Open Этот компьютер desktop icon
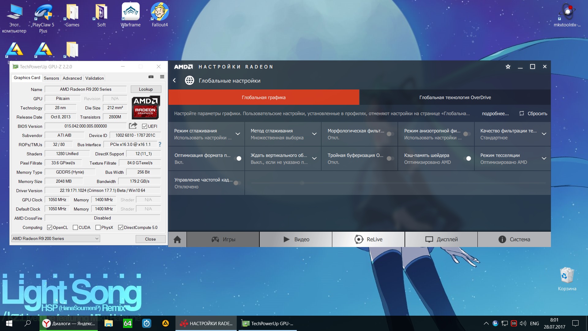This screenshot has width=588, height=331. [14, 18]
